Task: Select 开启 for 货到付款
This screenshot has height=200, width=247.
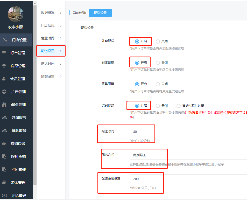Action: point(137,106)
